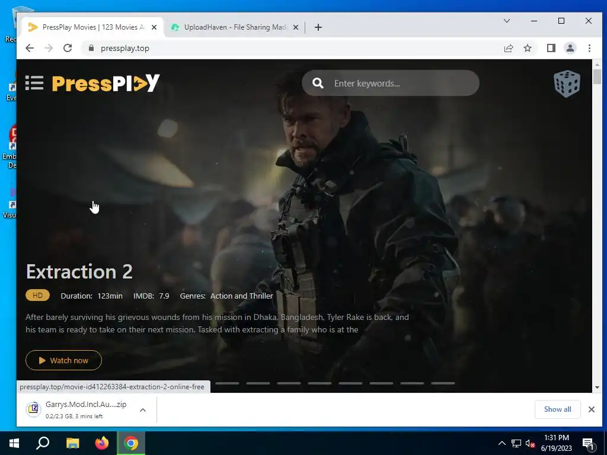Open the Chrome profile menu
The image size is (607, 455).
570,48
